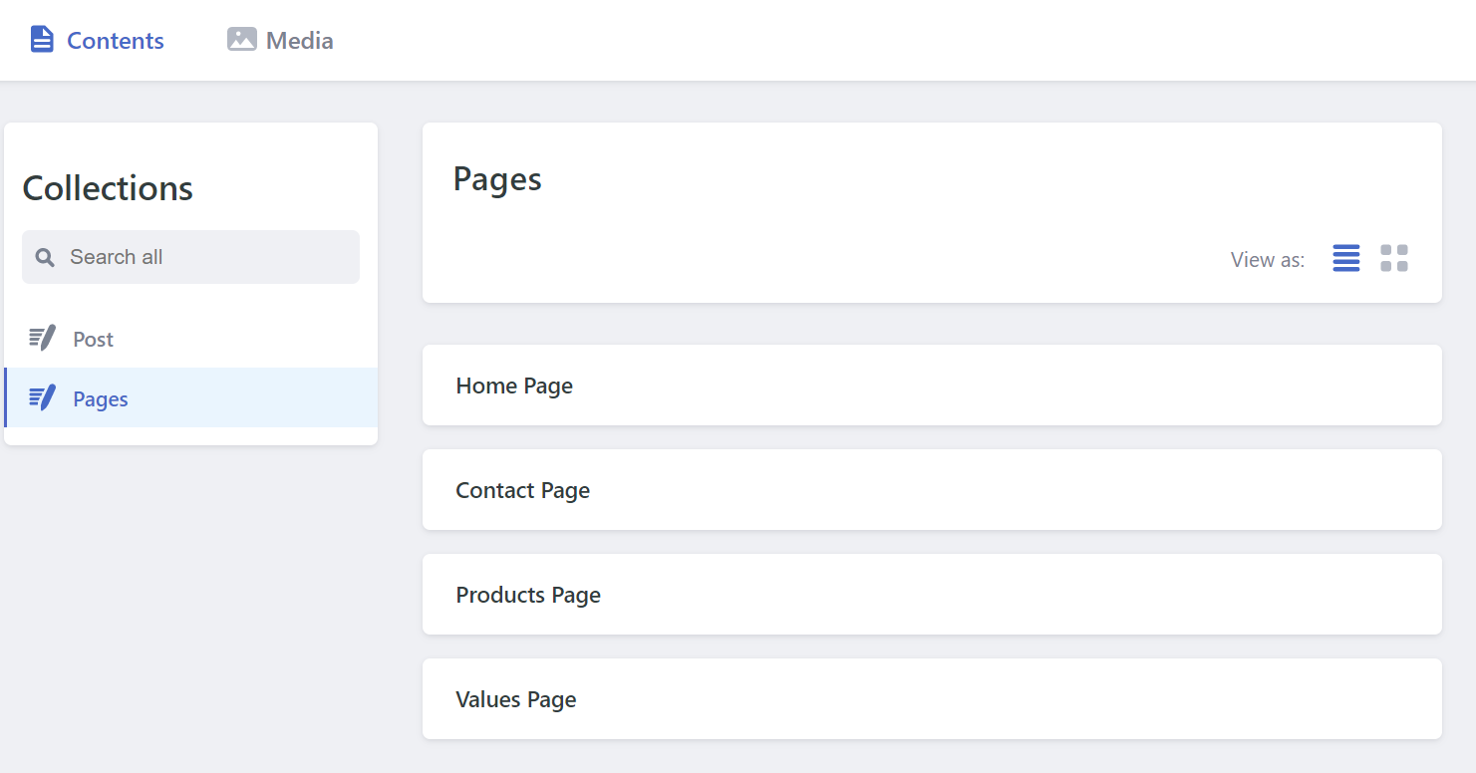Click the Pages collection pencil icon
1476x773 pixels.
42,398
